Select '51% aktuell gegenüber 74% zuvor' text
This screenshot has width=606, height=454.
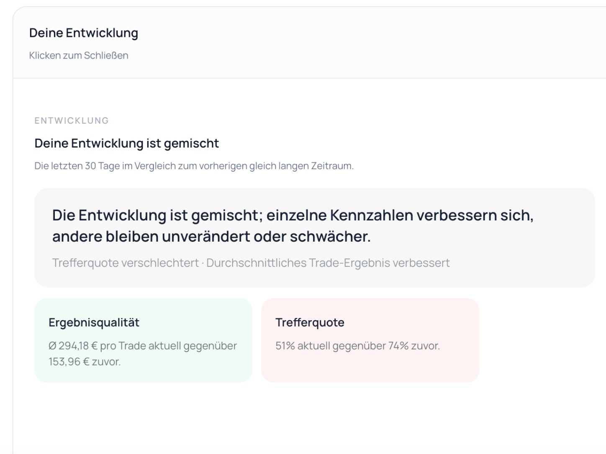tap(357, 346)
